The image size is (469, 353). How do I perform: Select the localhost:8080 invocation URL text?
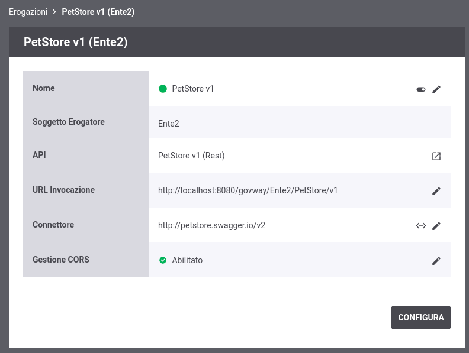(248, 190)
